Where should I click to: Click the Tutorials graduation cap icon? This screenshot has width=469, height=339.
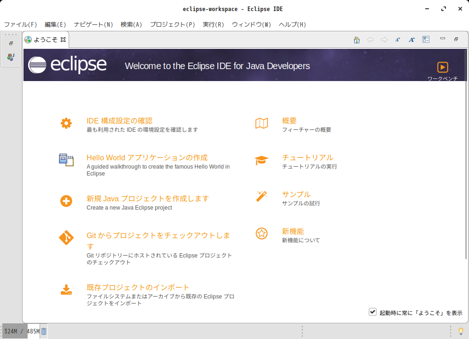[x=262, y=160]
